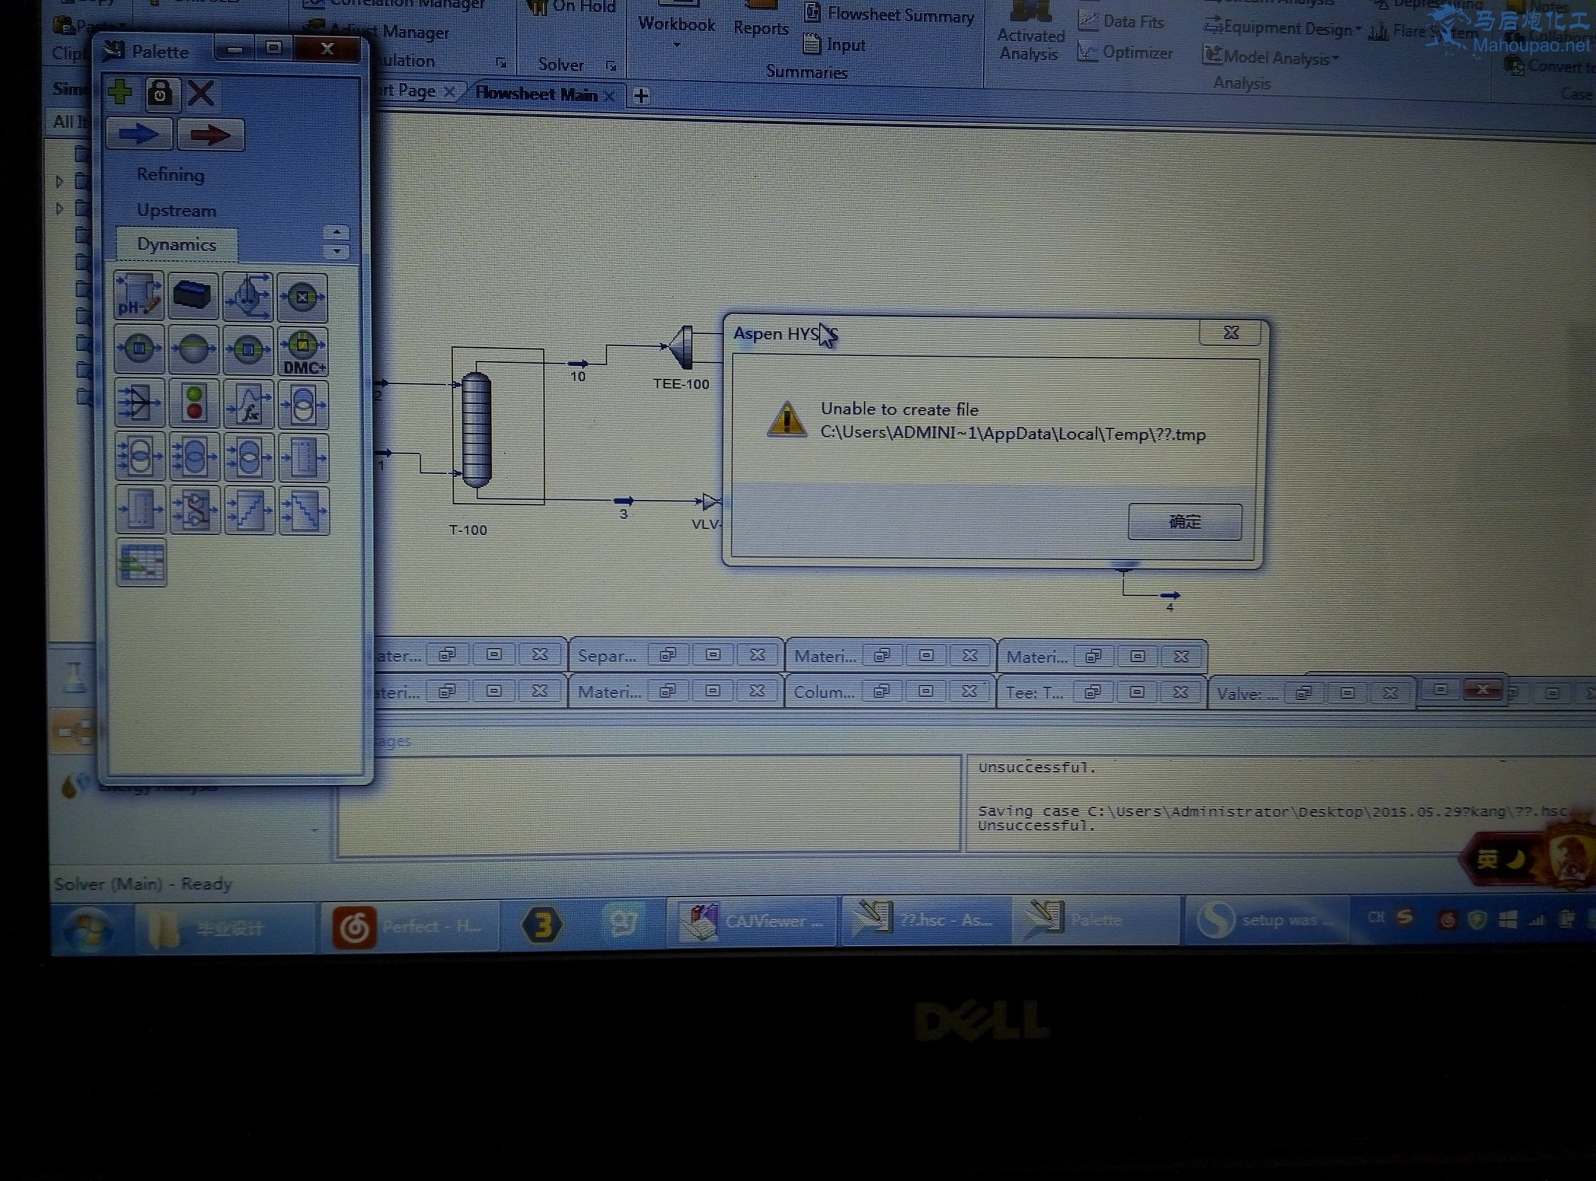This screenshot has width=1596, height=1181.
Task: Select the pH control operation icon
Action: click(139, 295)
